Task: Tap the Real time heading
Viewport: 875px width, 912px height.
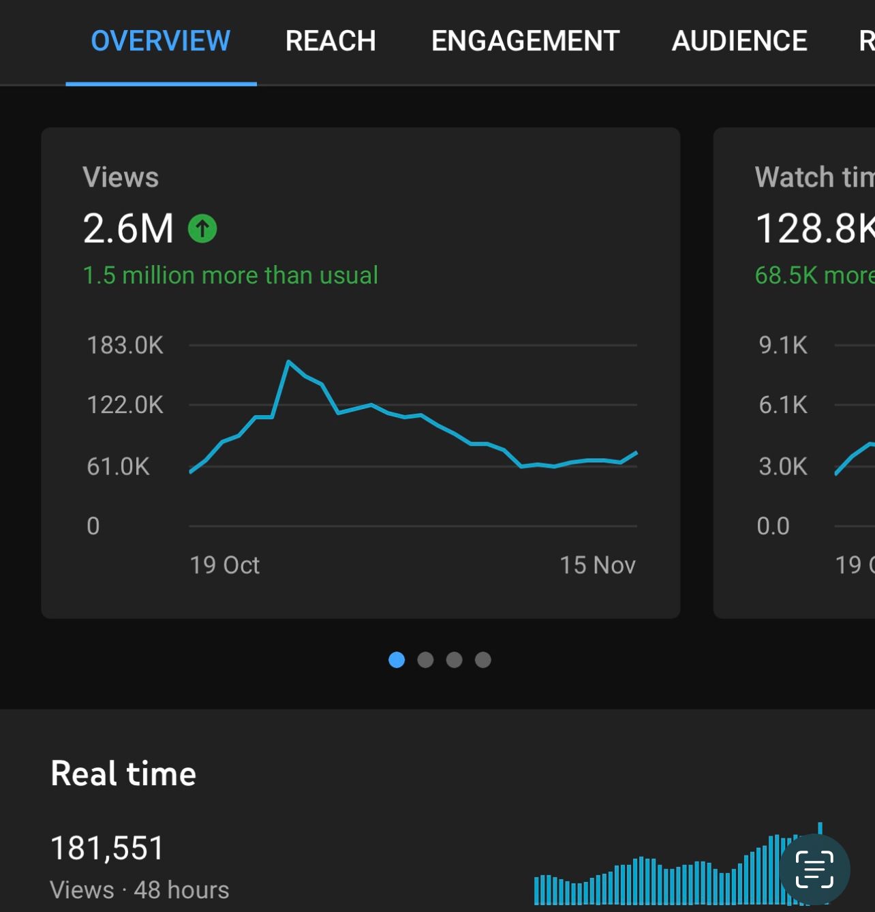Action: tap(123, 774)
